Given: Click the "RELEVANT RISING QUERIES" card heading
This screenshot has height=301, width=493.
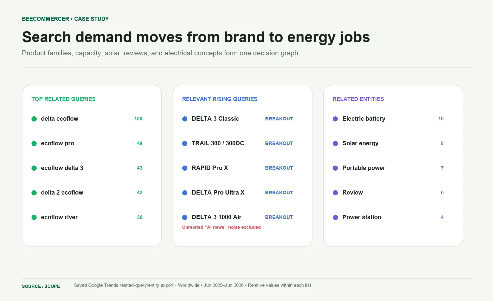Looking at the screenshot, I should (x=220, y=99).
